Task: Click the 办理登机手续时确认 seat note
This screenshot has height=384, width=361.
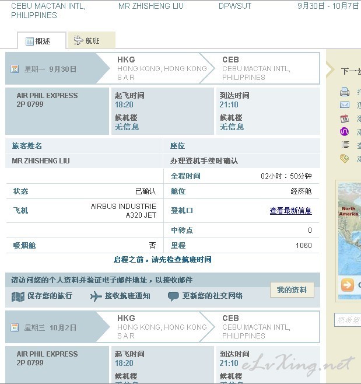Action: coord(204,161)
